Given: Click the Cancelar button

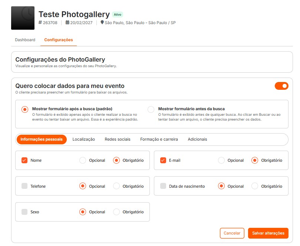Looking at the screenshot, I should pyautogui.click(x=232, y=233).
